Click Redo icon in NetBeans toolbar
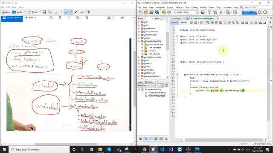Image resolution: width=273 pixels, height=153 pixels. (x=169, y=12)
